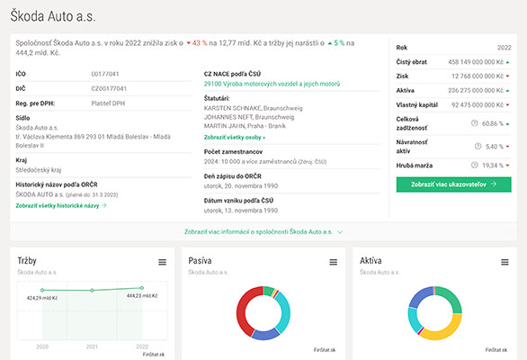Click statutár KARSTEN SCHNAKE, Braunschweig
This screenshot has width=527, height=360.
pyautogui.click(x=253, y=108)
